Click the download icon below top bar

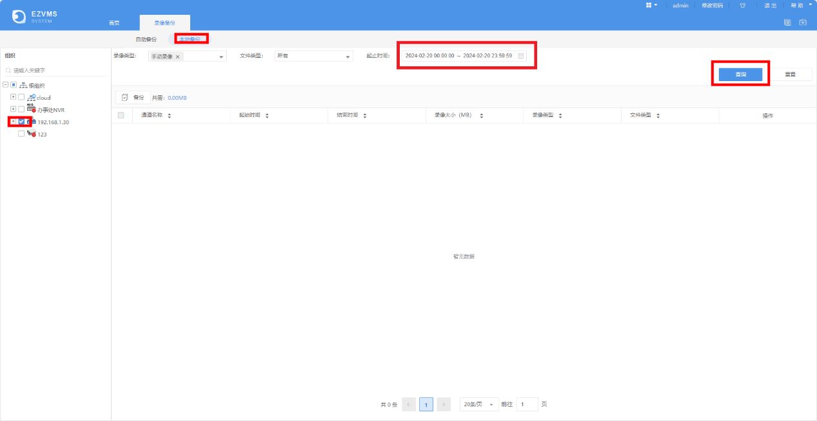803,21
